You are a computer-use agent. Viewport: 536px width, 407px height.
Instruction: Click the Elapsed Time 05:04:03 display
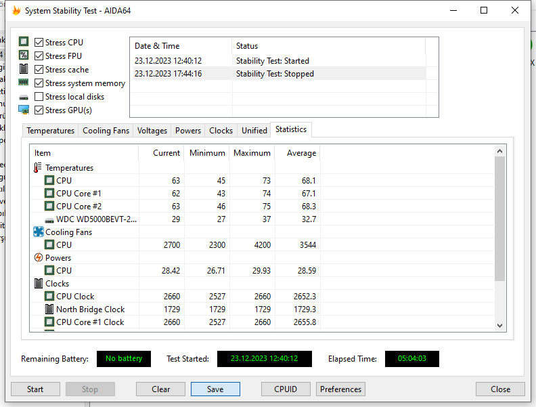[412, 359]
